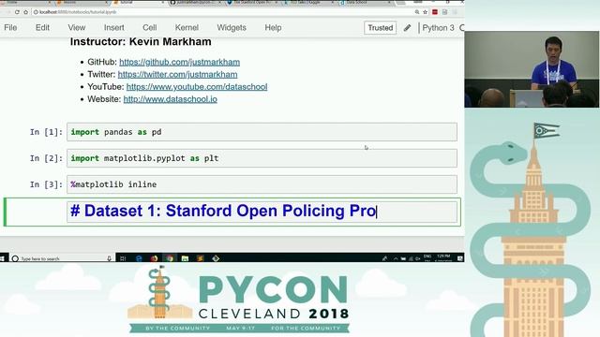Open the Kernel menu
This screenshot has width=600, height=337.
187,27
